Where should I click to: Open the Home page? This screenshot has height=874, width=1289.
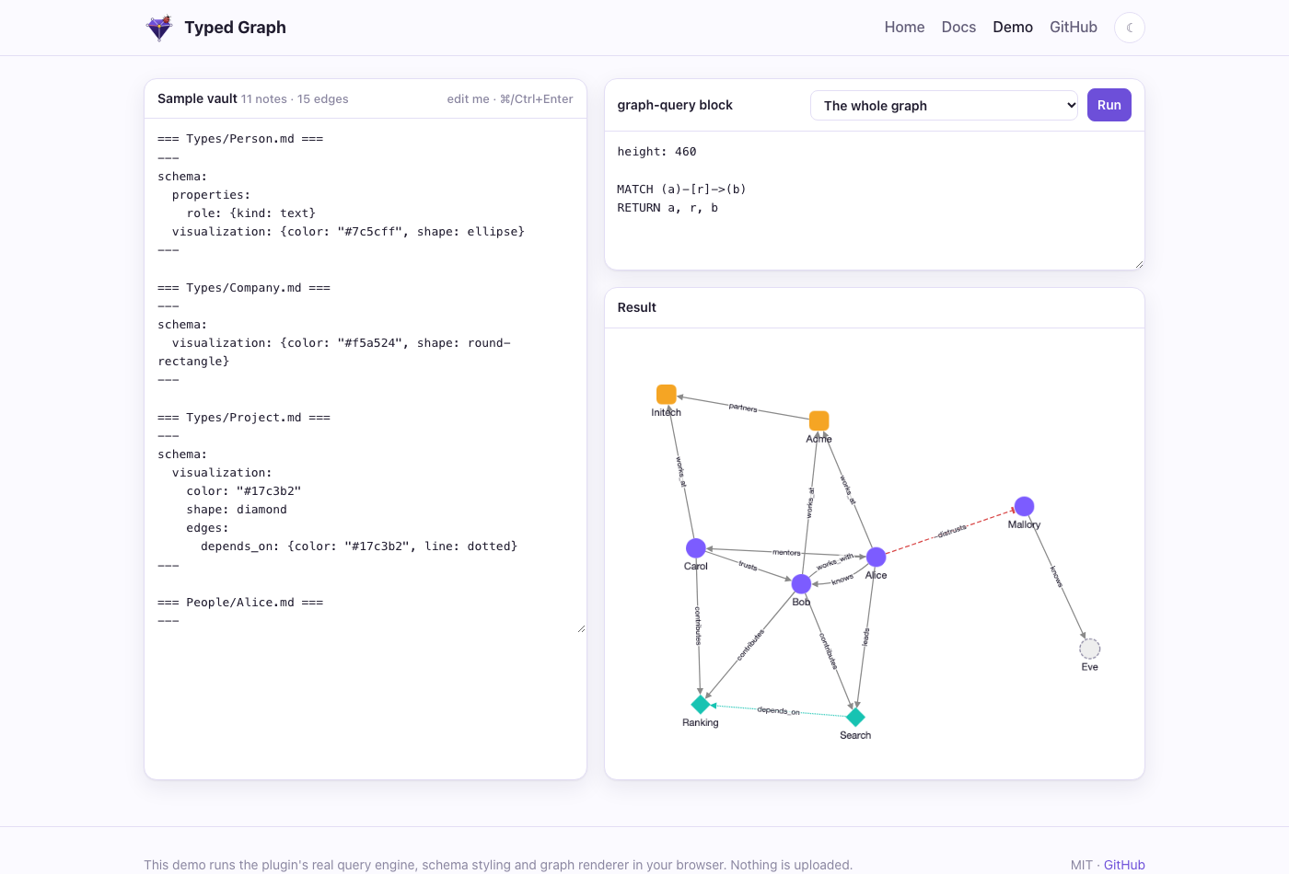[904, 28]
